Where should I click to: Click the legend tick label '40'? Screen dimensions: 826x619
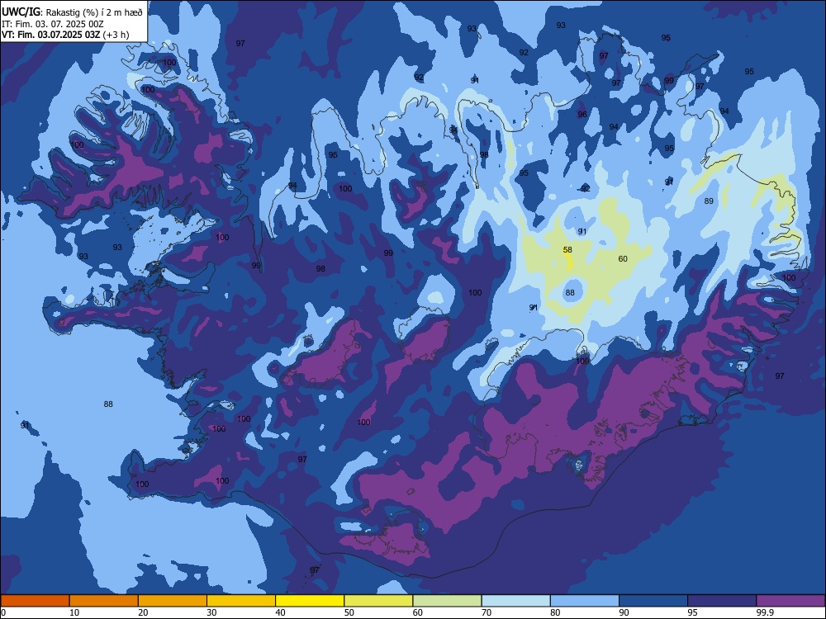point(280,612)
